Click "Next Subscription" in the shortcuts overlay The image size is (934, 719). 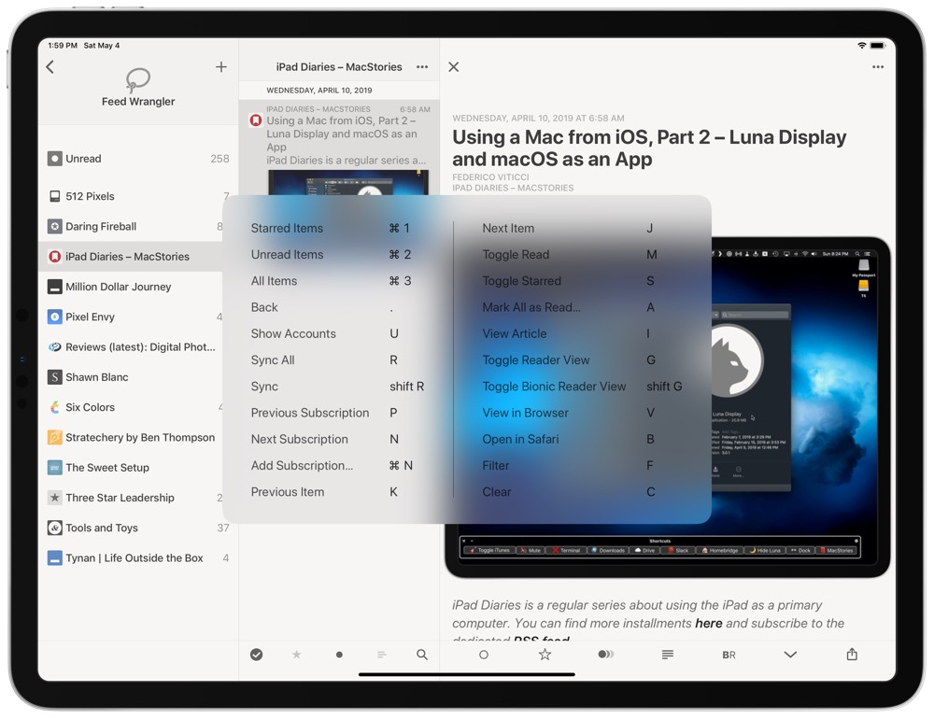(x=300, y=439)
